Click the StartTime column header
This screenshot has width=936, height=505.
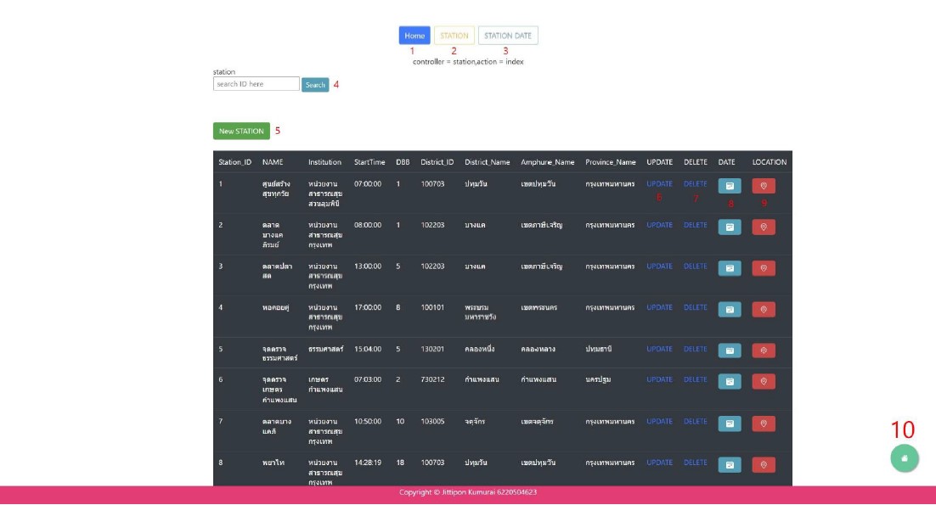click(x=369, y=162)
